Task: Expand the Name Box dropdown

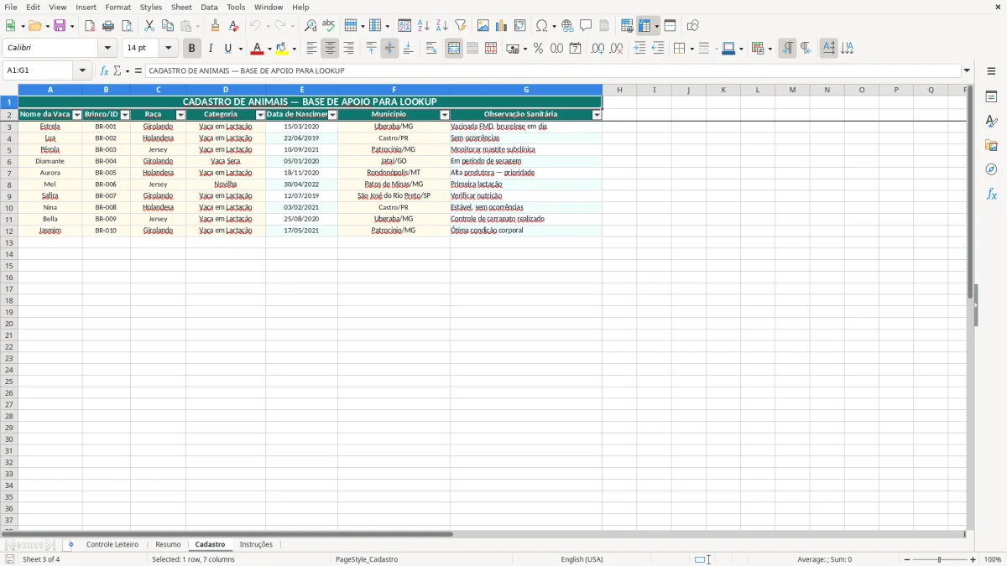Action: click(x=83, y=71)
